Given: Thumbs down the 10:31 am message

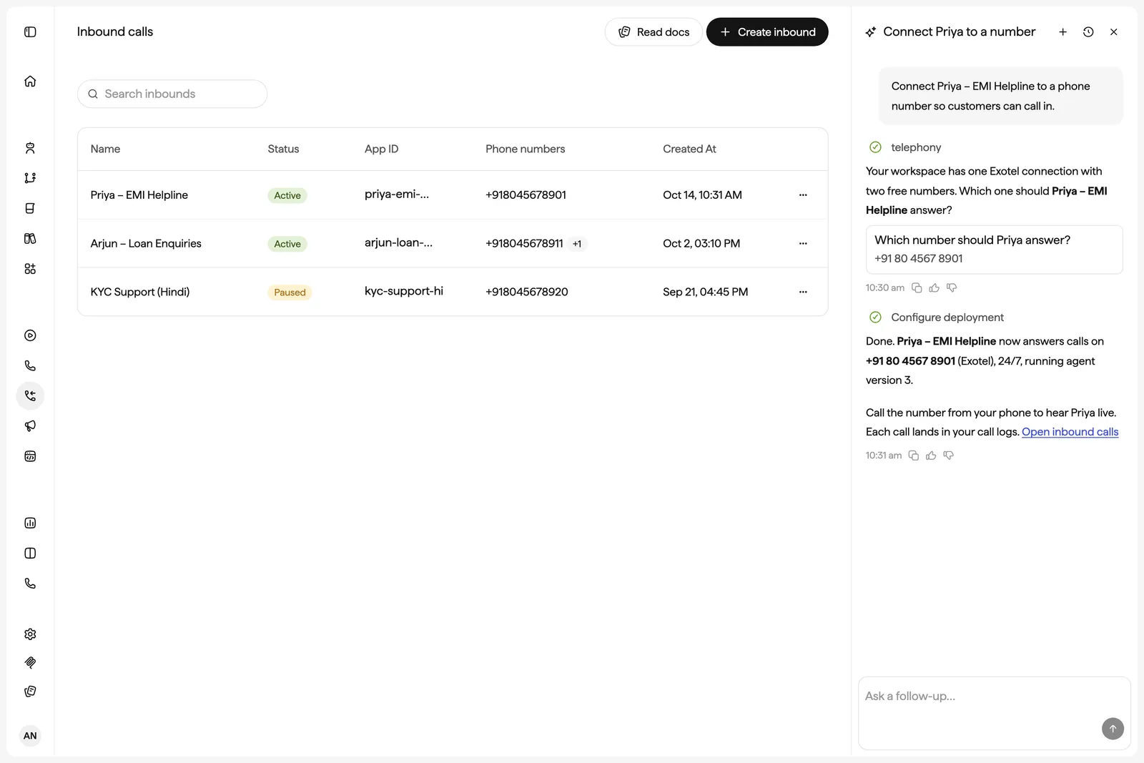Looking at the screenshot, I should point(949,456).
